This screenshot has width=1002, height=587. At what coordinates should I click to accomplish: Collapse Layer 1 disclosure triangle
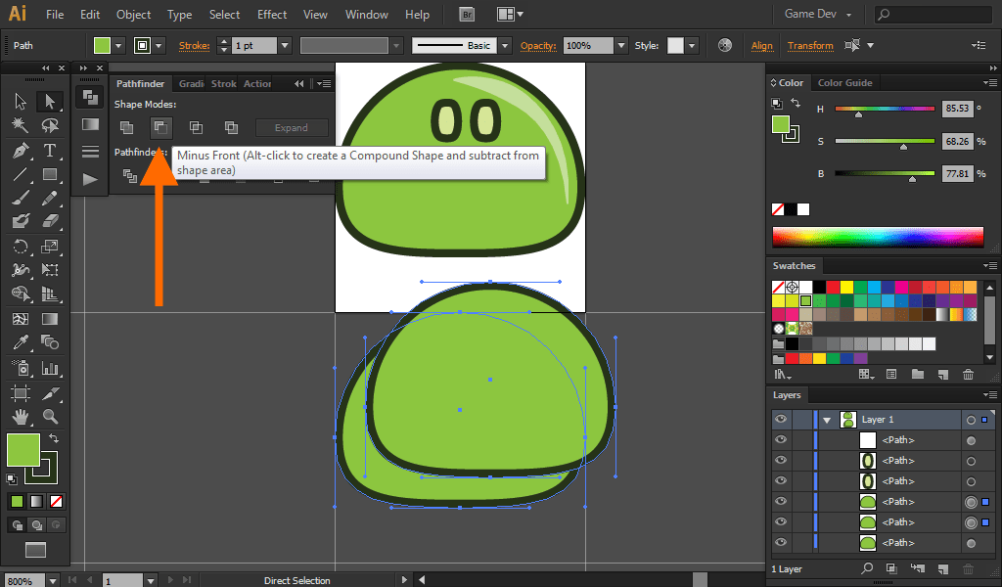828,420
